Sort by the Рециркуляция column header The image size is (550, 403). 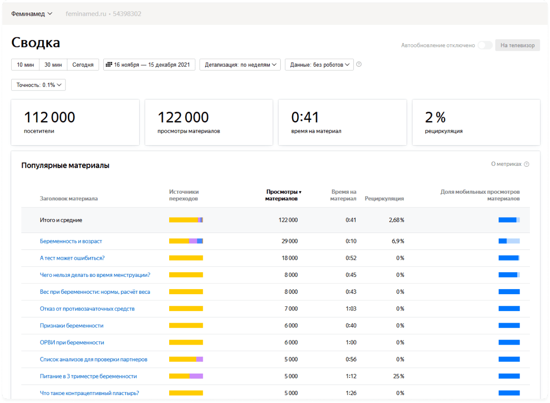(x=384, y=198)
